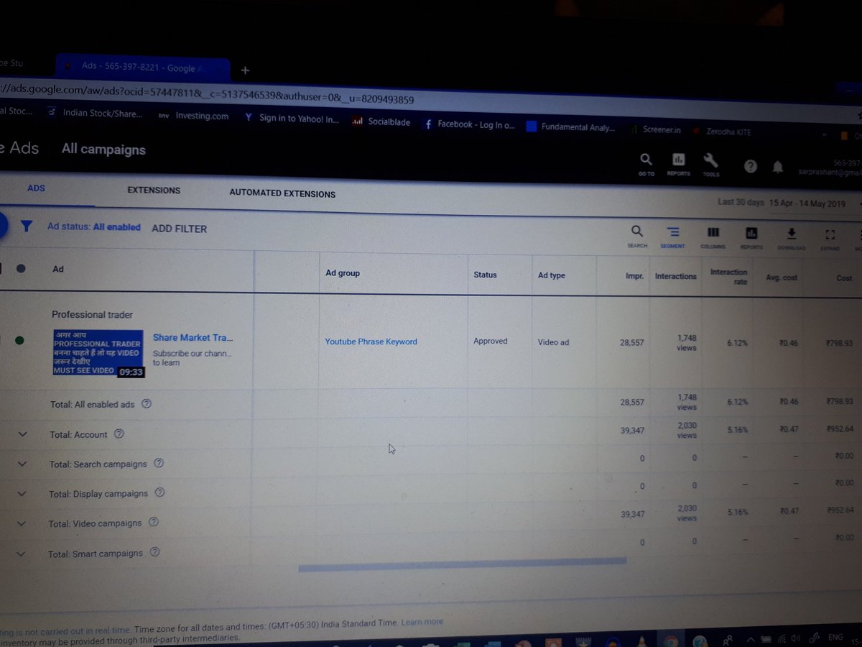Click the volume icon in the system tray
The width and height of the screenshot is (862, 647).
[x=794, y=637]
